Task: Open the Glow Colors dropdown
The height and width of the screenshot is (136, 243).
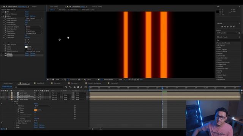Action: (x=34, y=31)
